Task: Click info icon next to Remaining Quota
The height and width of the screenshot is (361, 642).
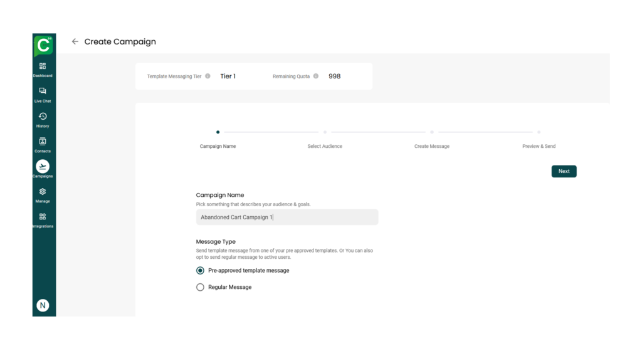Action: pos(316,76)
